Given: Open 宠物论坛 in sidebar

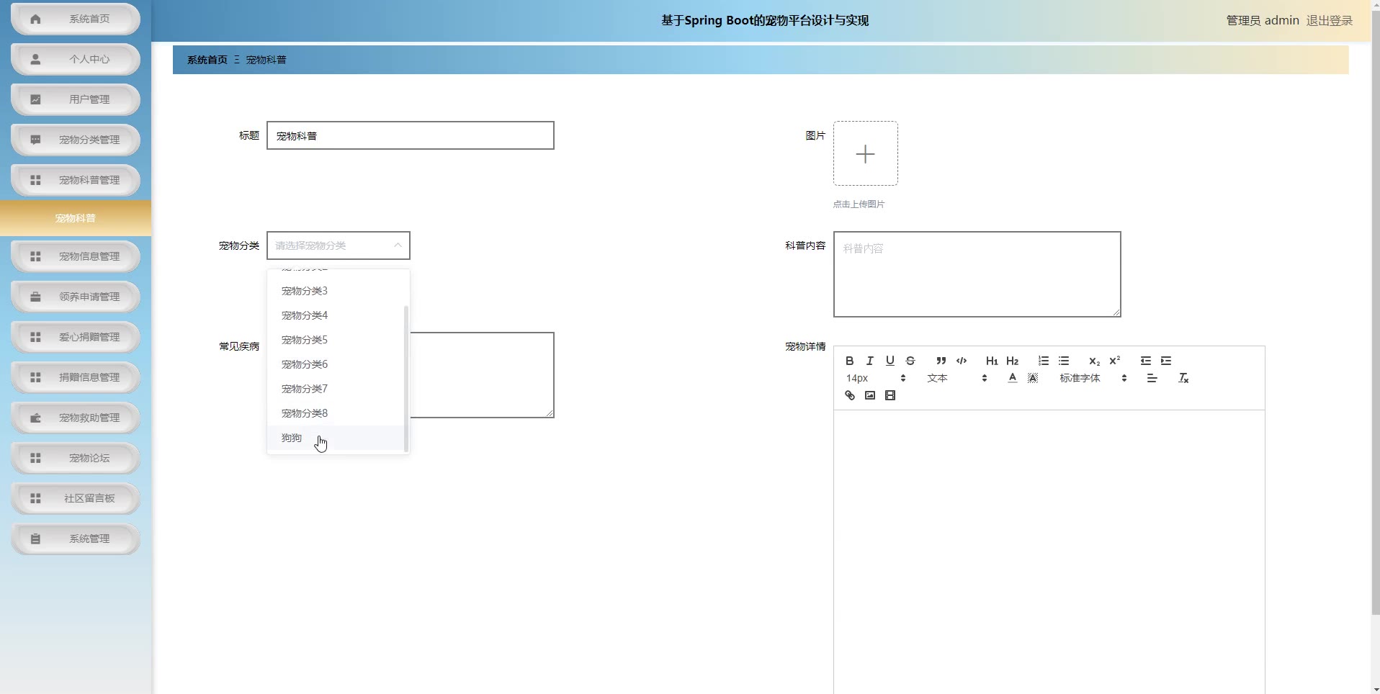Looking at the screenshot, I should coord(76,458).
